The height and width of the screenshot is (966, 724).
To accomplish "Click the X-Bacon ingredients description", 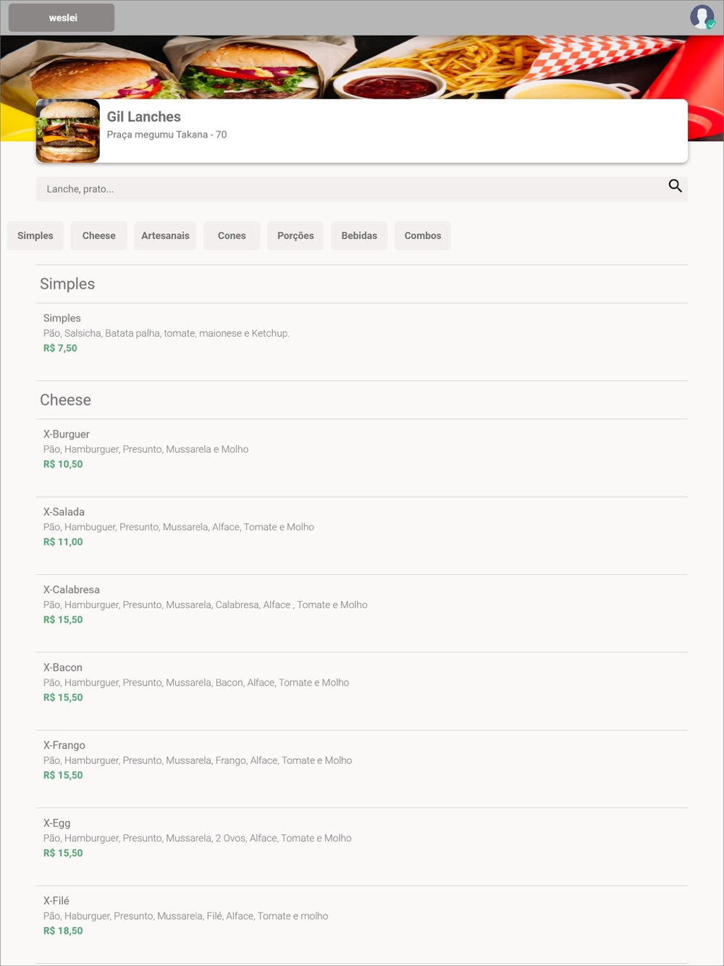I will (196, 683).
